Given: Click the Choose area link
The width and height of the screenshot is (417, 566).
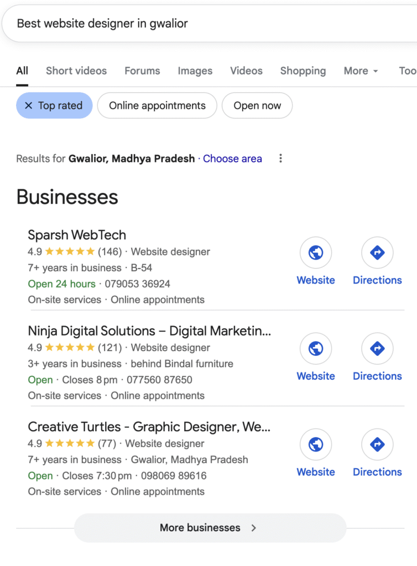Looking at the screenshot, I should (x=232, y=159).
